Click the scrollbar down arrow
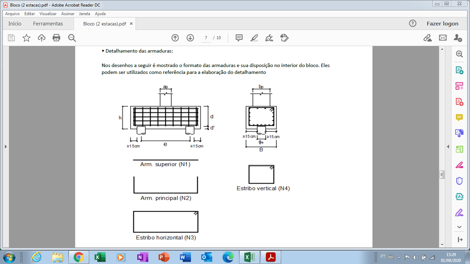470x264 pixels. click(x=442, y=244)
